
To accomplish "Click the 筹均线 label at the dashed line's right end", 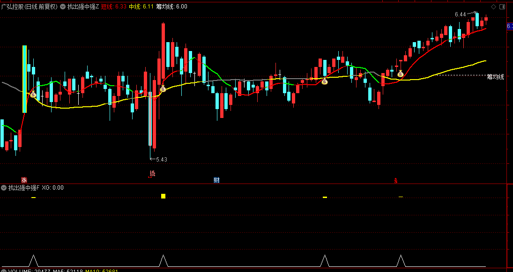I will pyautogui.click(x=495, y=77).
